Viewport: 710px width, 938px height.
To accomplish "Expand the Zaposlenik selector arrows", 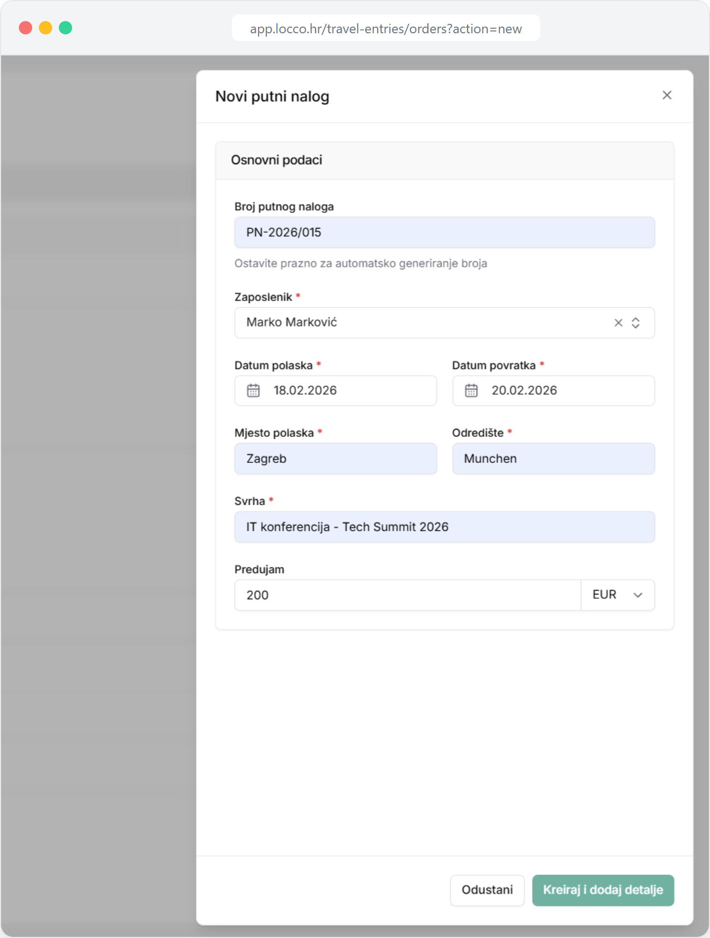I will [636, 323].
